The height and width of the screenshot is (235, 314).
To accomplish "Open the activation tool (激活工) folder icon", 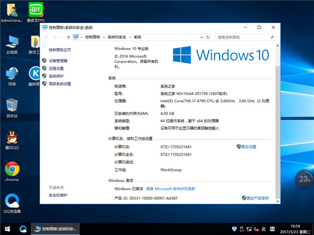I will coord(34,45).
